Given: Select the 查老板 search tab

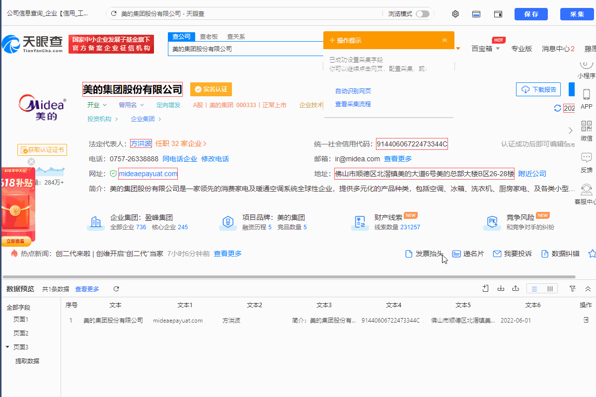Looking at the screenshot, I should 209,37.
